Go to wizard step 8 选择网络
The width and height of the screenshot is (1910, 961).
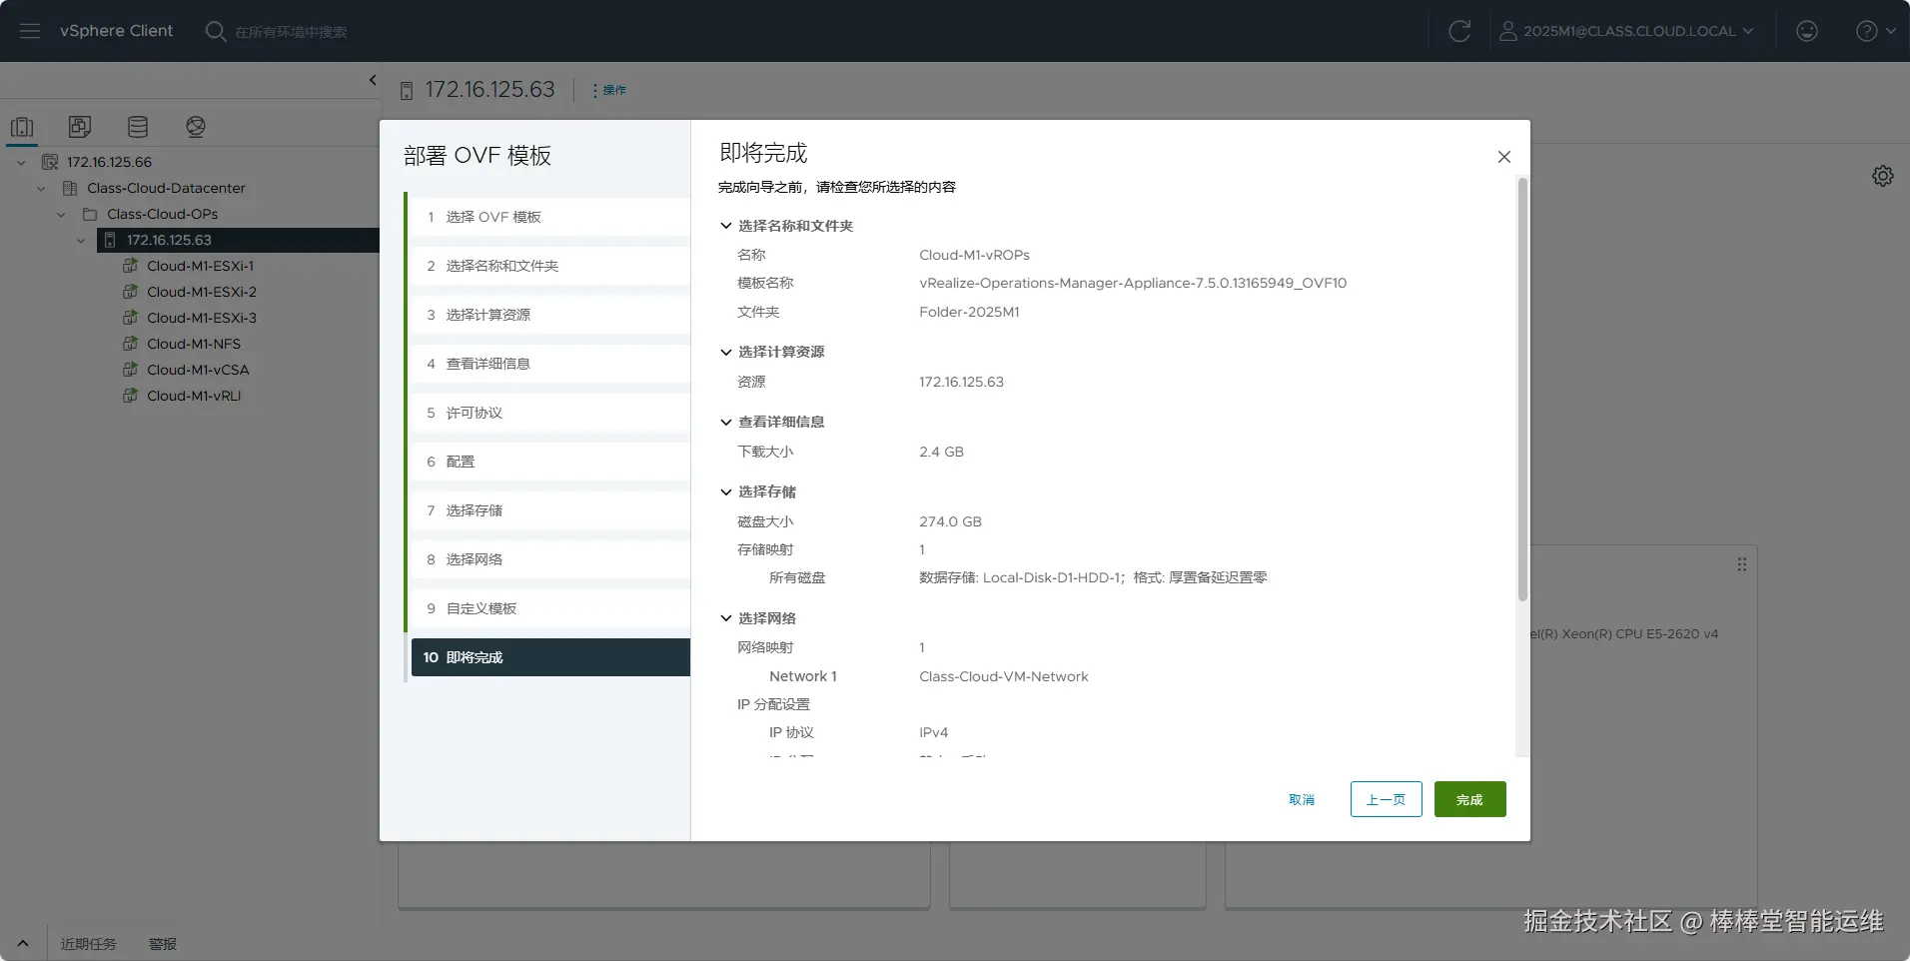(x=550, y=559)
